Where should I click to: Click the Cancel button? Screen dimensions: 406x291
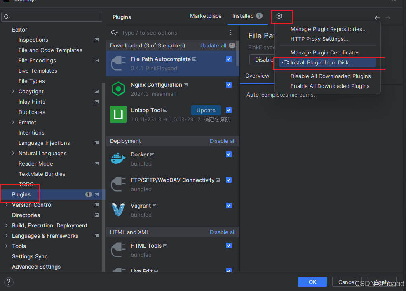347,282
